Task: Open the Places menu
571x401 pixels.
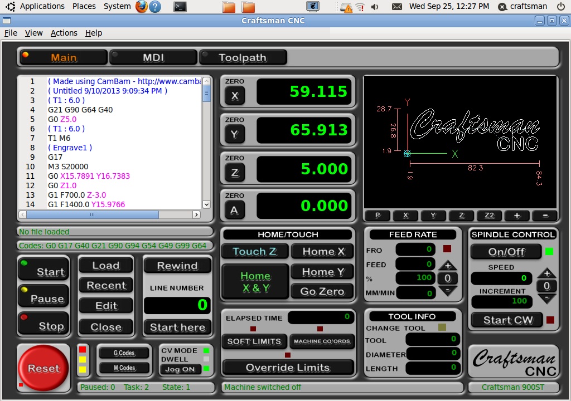Action: (84, 6)
